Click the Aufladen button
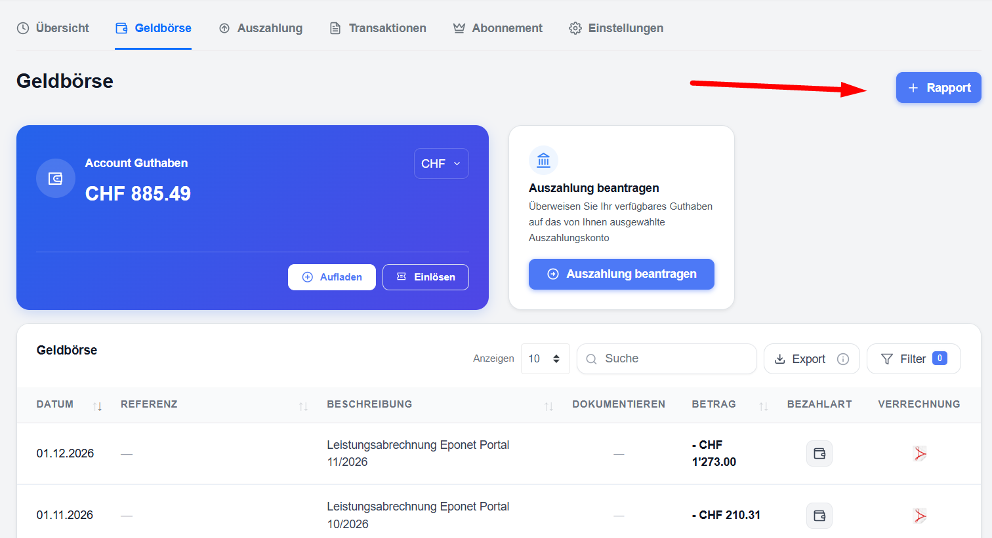This screenshot has height=538, width=992. 332,277
